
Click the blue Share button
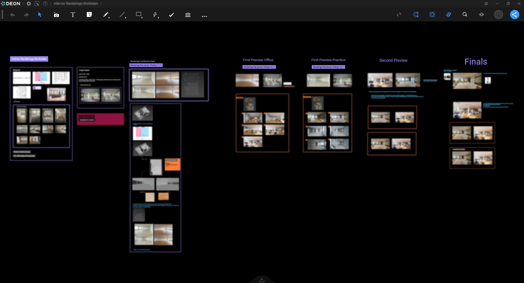514,15
